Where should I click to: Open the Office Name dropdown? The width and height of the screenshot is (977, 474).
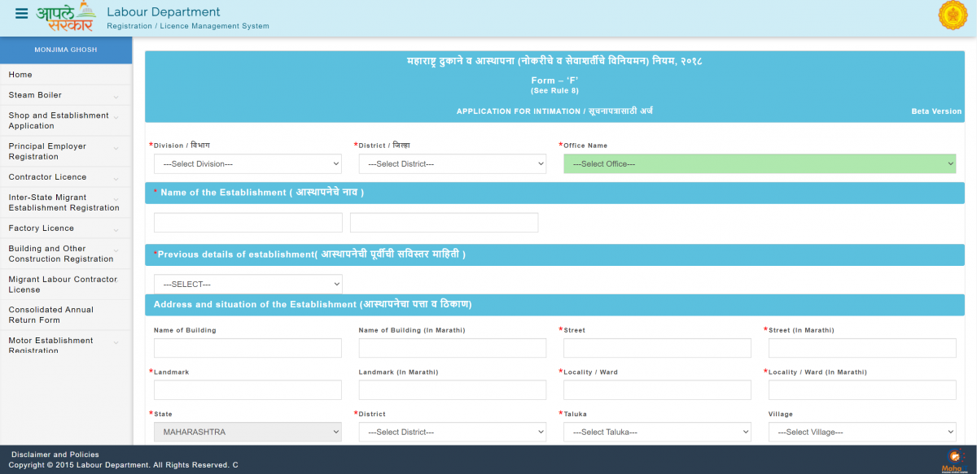click(760, 163)
